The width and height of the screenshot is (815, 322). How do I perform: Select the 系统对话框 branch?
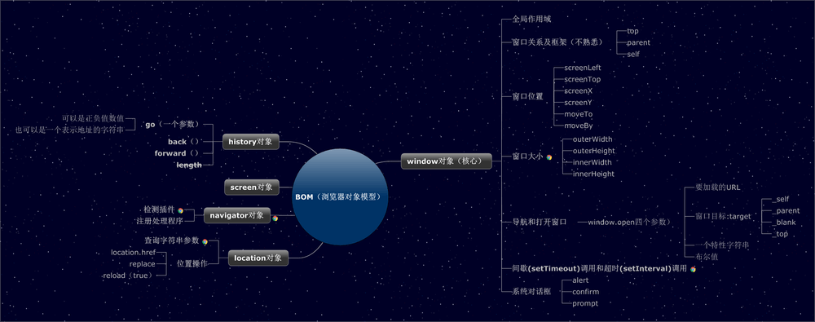531,292
